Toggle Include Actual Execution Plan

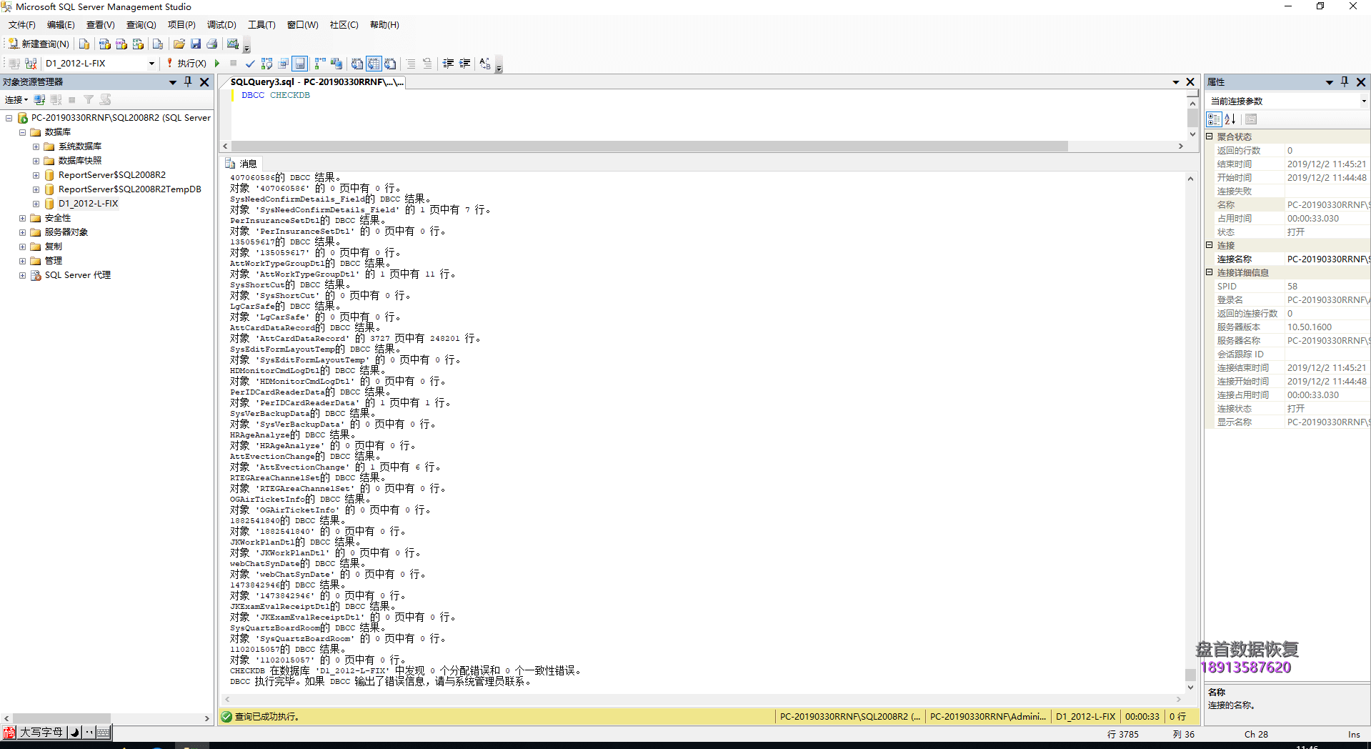click(x=320, y=64)
